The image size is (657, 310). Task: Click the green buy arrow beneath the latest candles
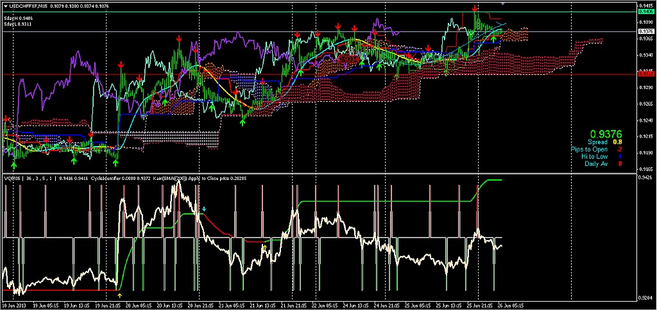tap(494, 38)
